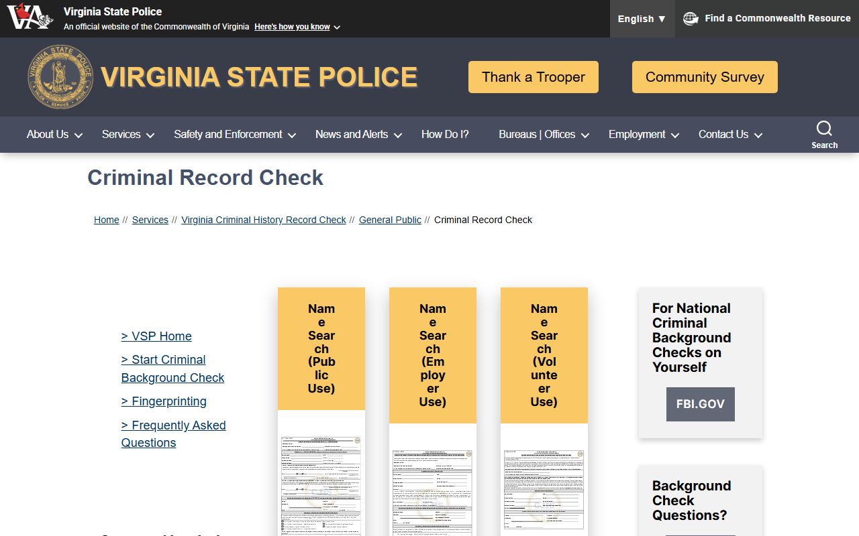
Task: Open the Safety and Enforcement menu
Action: (228, 134)
